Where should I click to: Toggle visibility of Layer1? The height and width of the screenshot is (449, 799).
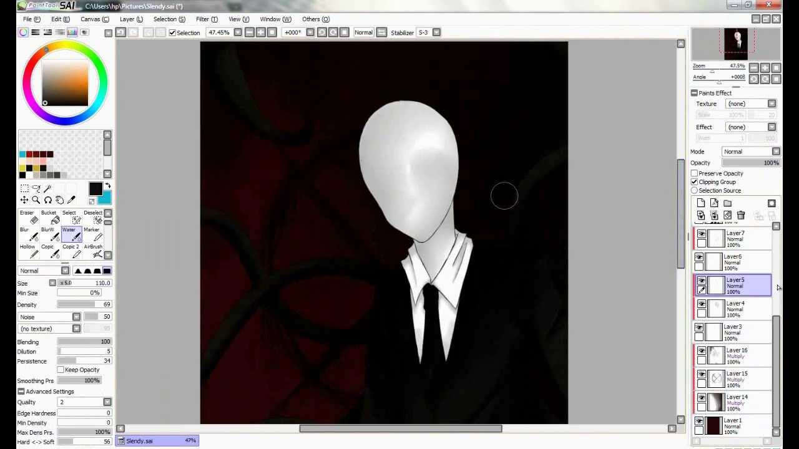tap(699, 422)
